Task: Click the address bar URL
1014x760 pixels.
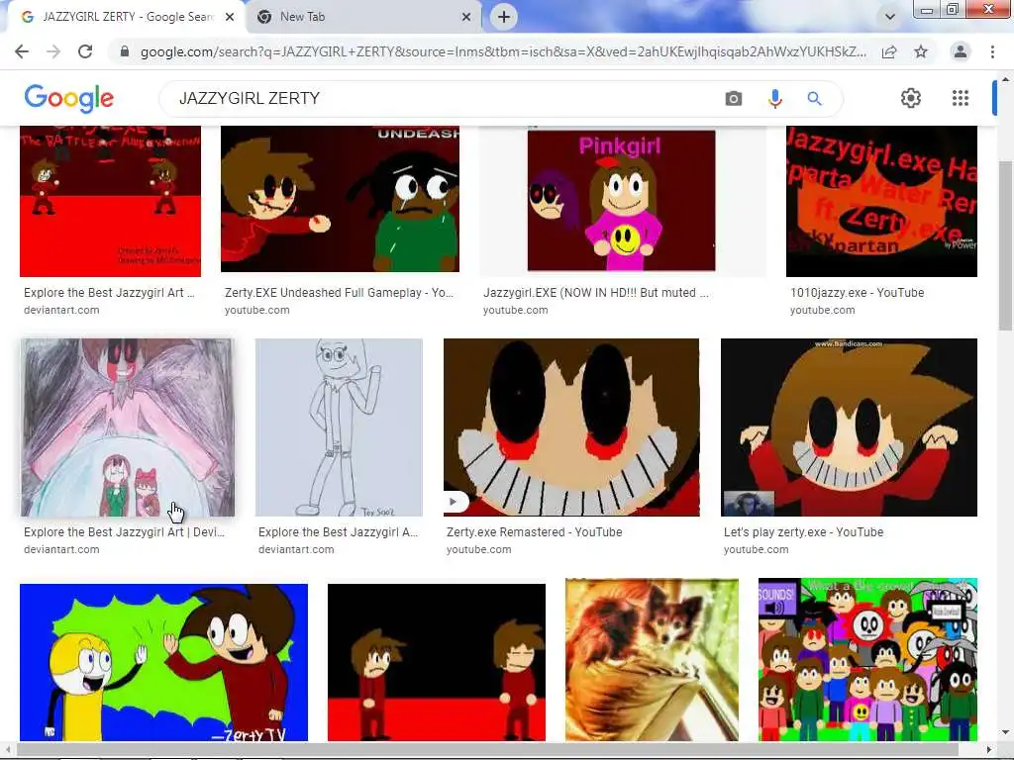Action: [503, 51]
